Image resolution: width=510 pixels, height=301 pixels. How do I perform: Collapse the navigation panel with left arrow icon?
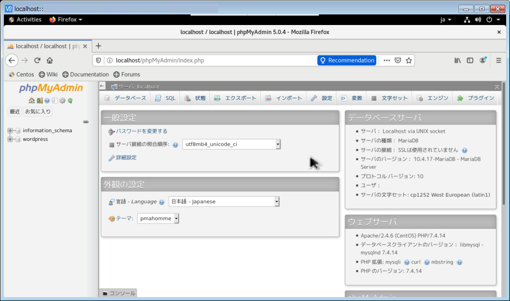(x=102, y=86)
